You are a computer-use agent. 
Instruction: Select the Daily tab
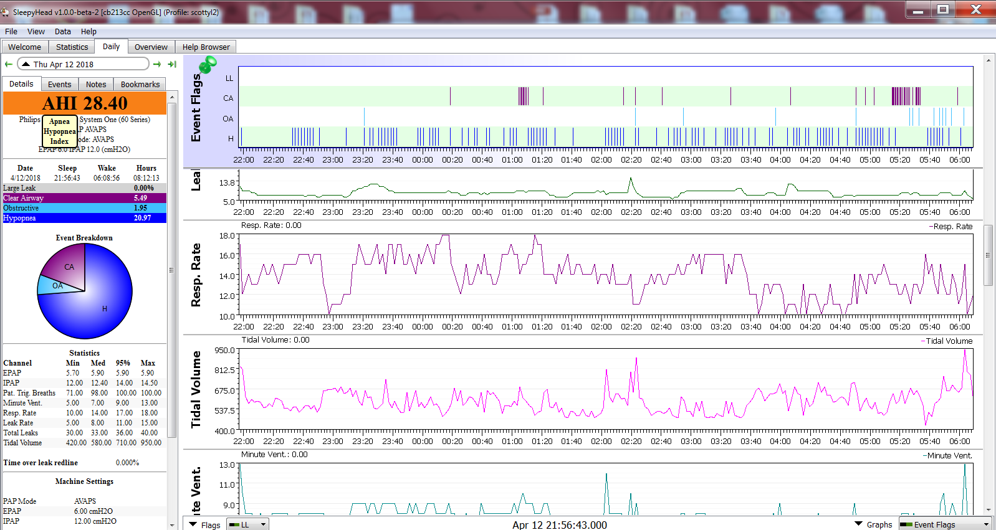click(111, 46)
